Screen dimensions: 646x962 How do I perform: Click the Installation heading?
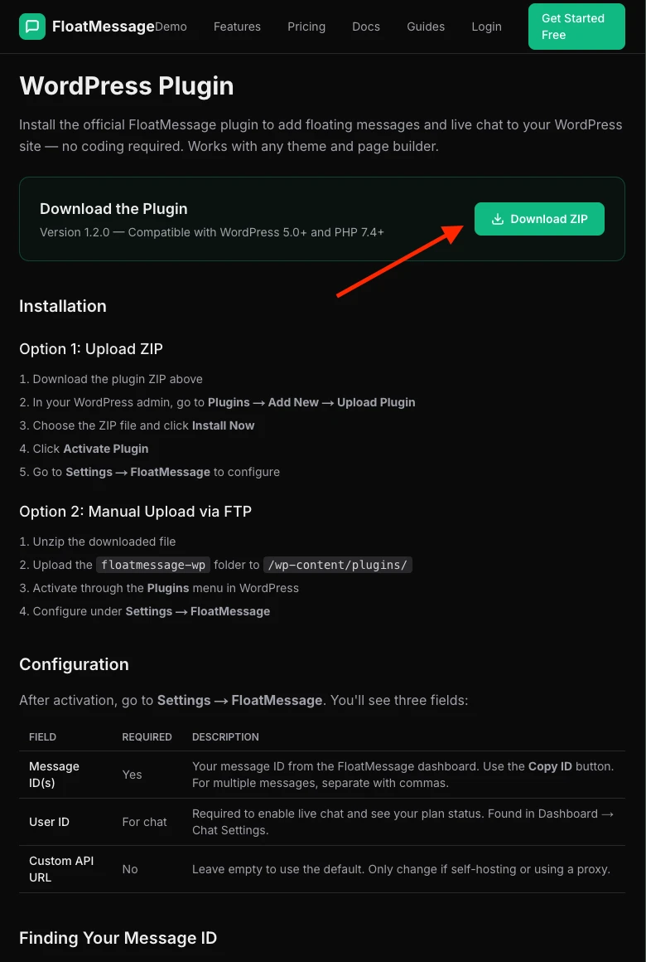coord(62,306)
